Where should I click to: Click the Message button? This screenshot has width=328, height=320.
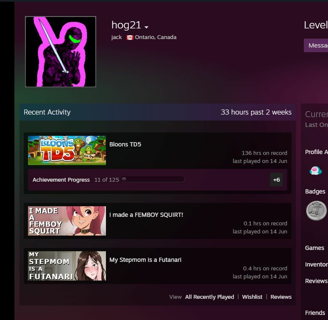coord(316,45)
